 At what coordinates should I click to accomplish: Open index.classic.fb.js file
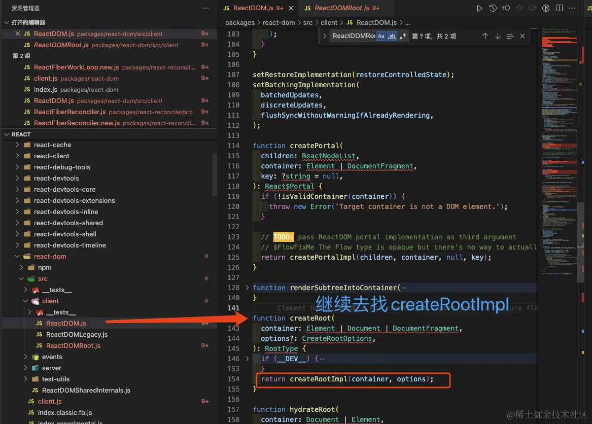click(x=109, y=412)
